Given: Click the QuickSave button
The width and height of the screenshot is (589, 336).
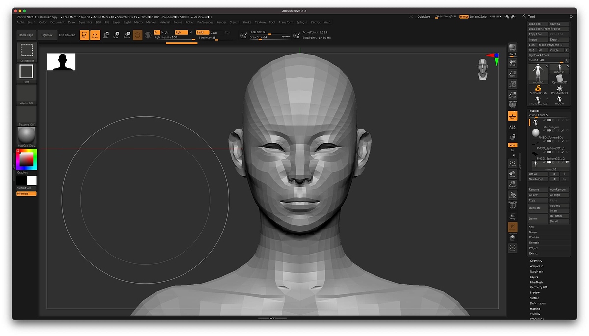Looking at the screenshot, I should 424,17.
